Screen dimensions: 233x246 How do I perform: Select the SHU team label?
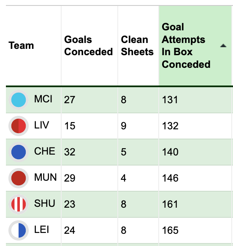click(45, 203)
